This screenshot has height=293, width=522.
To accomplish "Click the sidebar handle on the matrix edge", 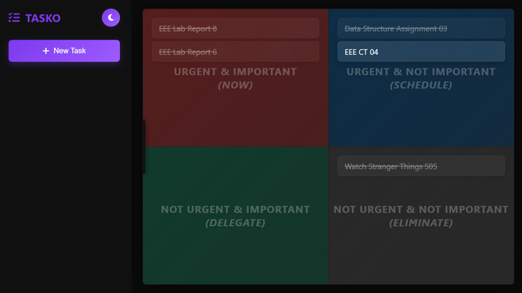I will coord(144,147).
